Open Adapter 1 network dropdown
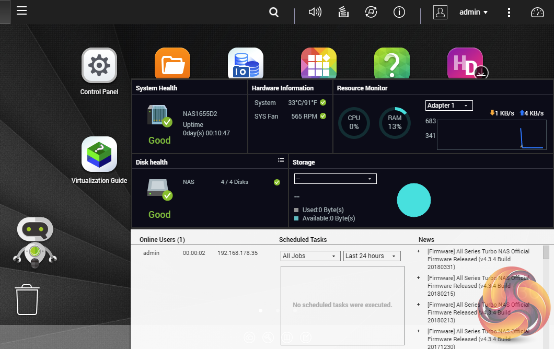This screenshot has height=349, width=554. click(449, 106)
